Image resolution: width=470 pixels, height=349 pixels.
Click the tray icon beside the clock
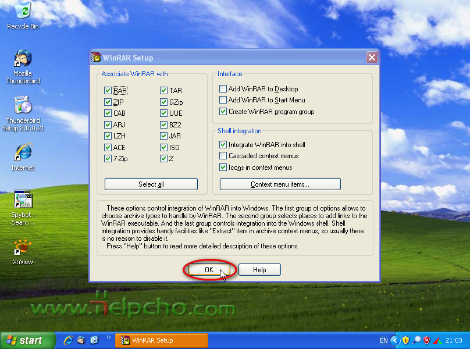437,340
